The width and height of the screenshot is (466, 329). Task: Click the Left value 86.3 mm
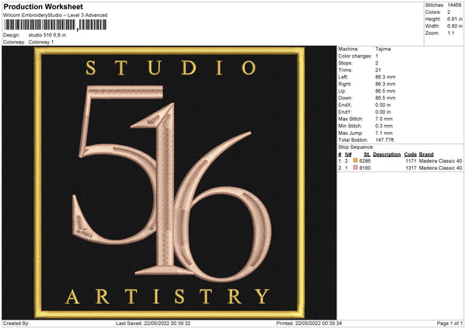coord(385,77)
